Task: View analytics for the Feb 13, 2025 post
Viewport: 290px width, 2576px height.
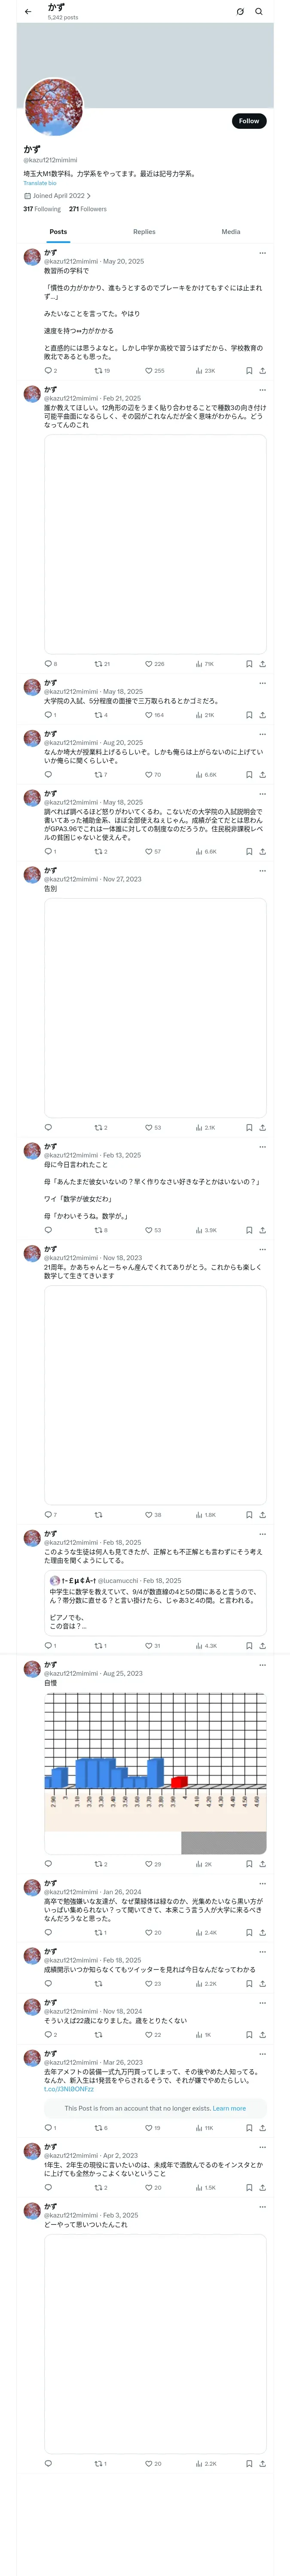Action: (199, 1230)
